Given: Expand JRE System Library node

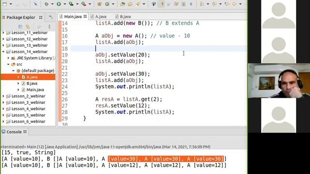Looking at the screenshot, I should (8, 58).
